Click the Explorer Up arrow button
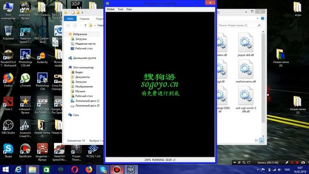This screenshot has height=174, width=309. (85, 25)
